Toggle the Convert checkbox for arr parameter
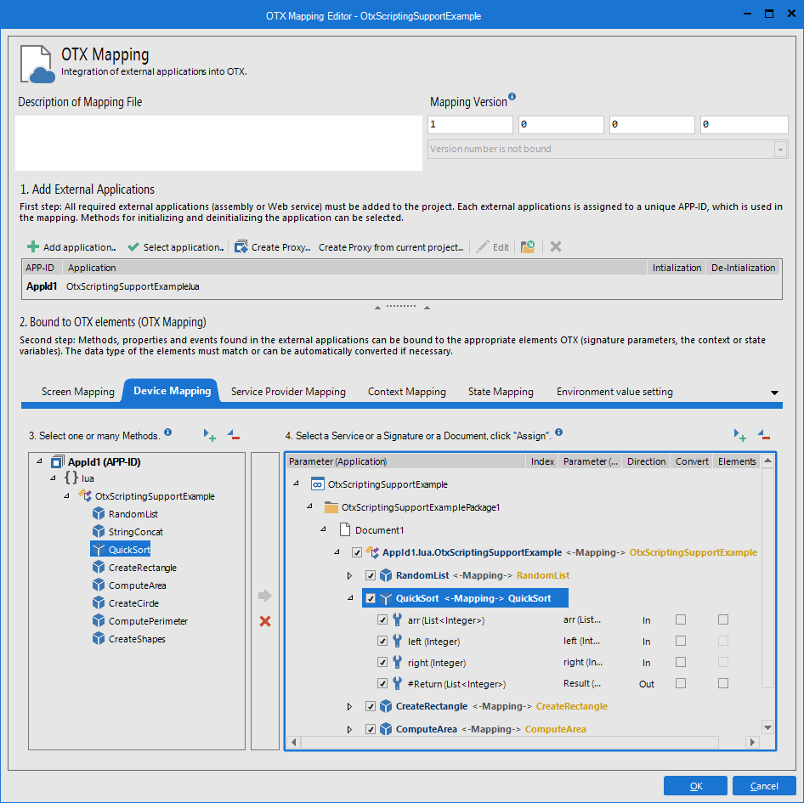Viewport: 804px width, 803px height. pyautogui.click(x=681, y=619)
